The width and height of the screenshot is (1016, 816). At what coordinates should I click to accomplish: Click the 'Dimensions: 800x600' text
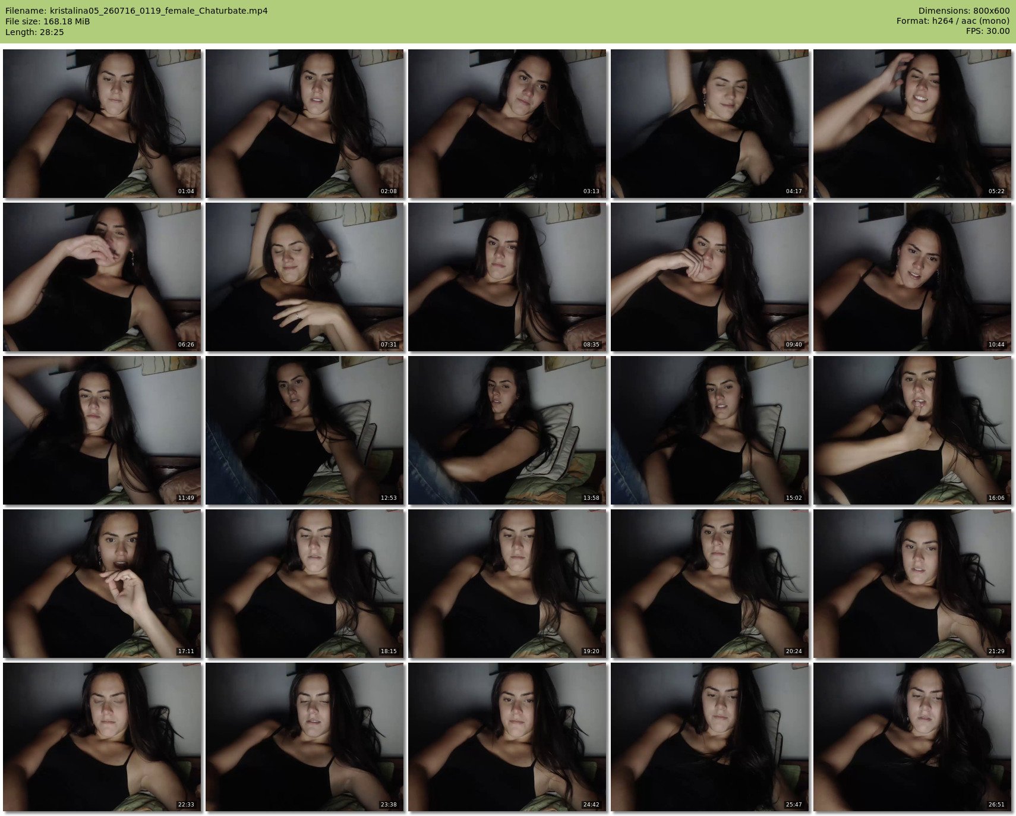964,11
